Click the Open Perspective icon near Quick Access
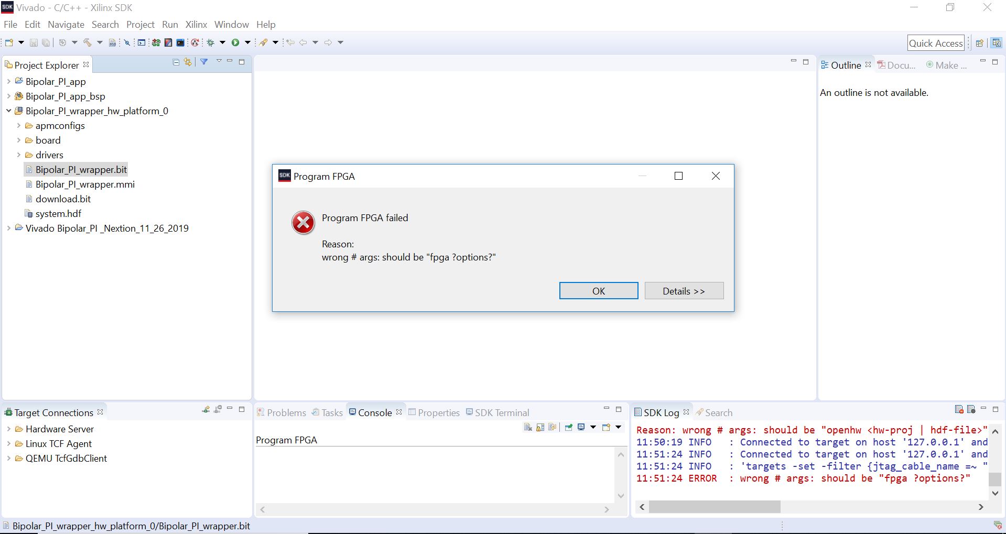This screenshot has height=534, width=1006. (979, 43)
